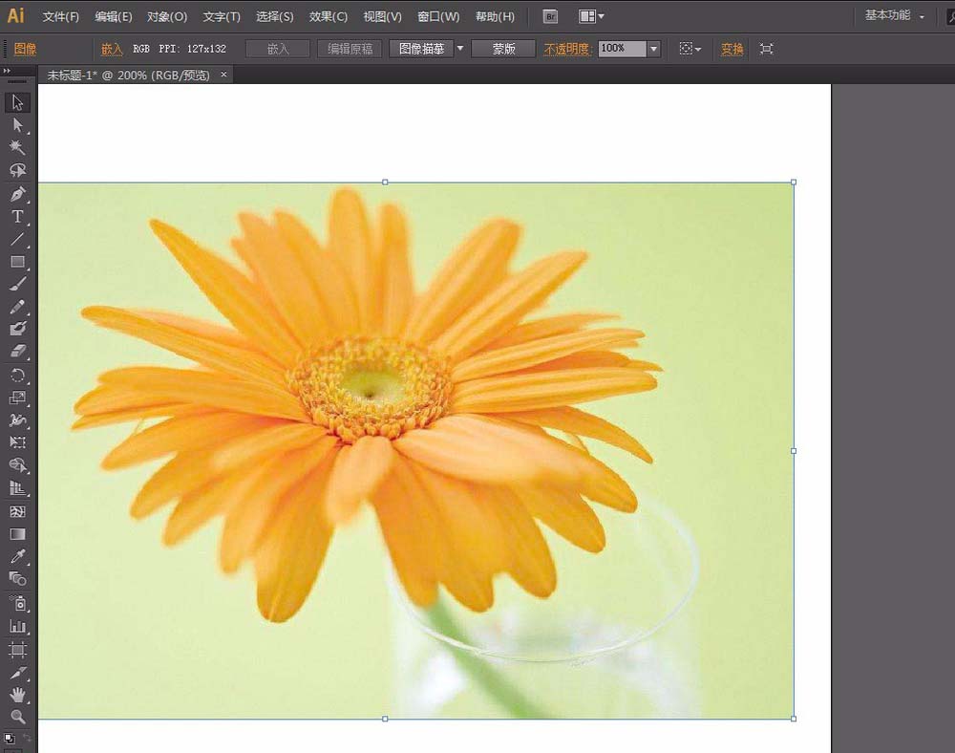This screenshot has width=955, height=753.
Task: Open the 文件(F) menu
Action: 60,16
